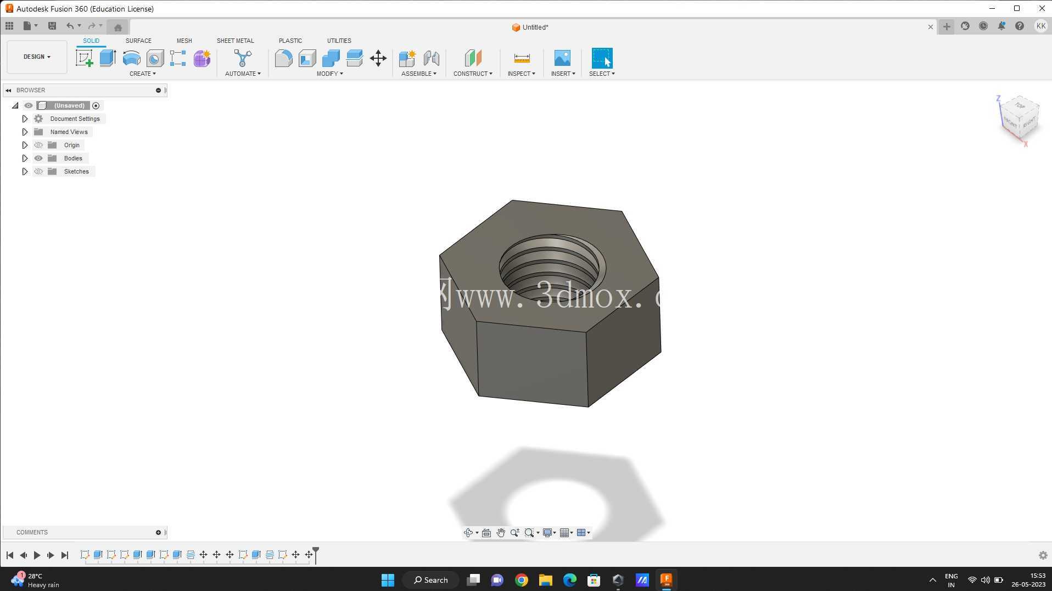Image resolution: width=1052 pixels, height=591 pixels.
Task: Select the Shell tool
Action: 307,58
